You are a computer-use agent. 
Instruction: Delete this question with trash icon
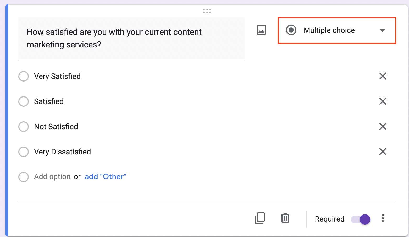[285, 218]
